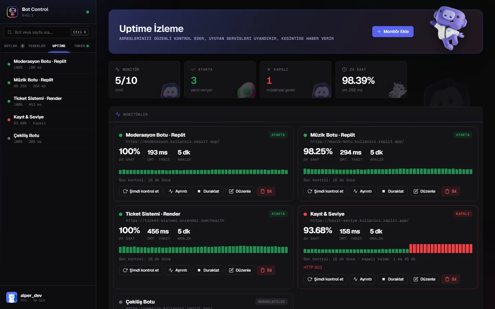Open Ayrıntı for Kayıt & Seviye

click(362, 279)
